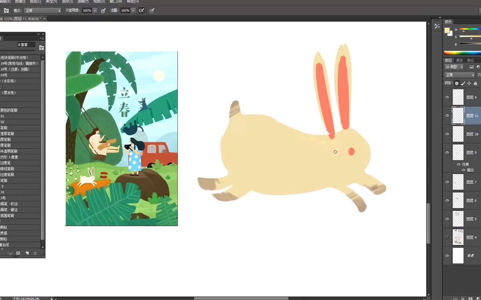Toggle stroke effect visibility 描边
This screenshot has width=481, height=300.
(463, 170)
